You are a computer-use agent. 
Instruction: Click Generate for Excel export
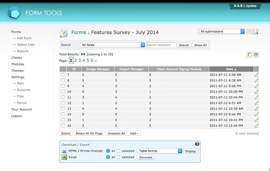pyautogui.click(x=146, y=157)
